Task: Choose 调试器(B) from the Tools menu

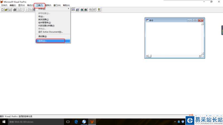Action: point(53,36)
